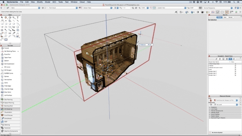The width and height of the screenshot is (242, 136).
Task: Pick the NURBS Curve tool
Action: (8, 73)
